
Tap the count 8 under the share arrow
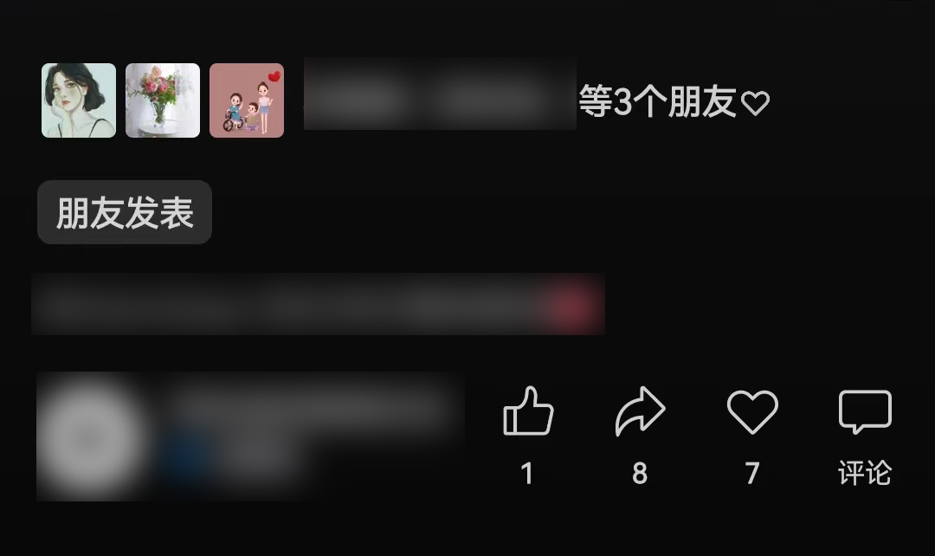pyautogui.click(x=640, y=474)
